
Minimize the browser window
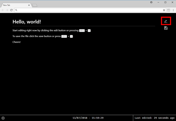click(158, 2)
